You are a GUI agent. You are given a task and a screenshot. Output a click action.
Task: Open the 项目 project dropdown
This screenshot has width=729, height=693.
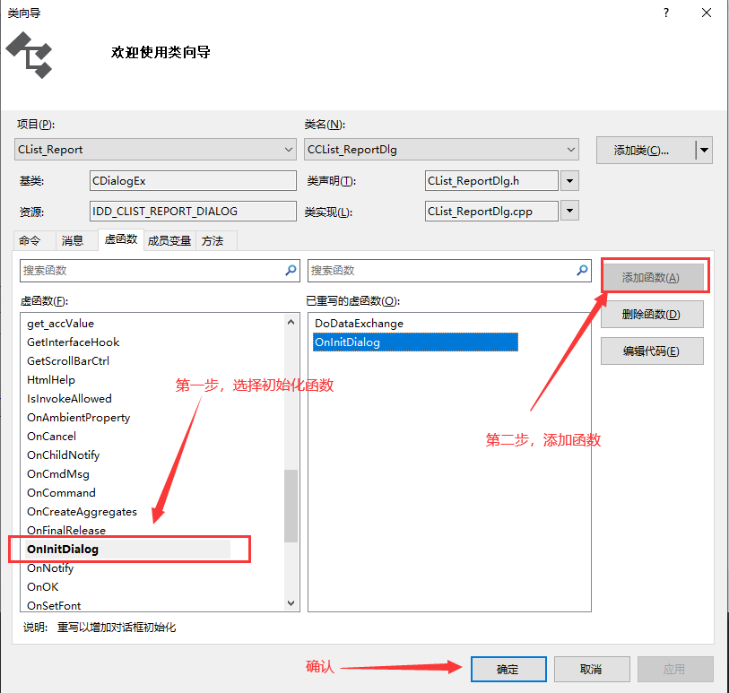[290, 150]
